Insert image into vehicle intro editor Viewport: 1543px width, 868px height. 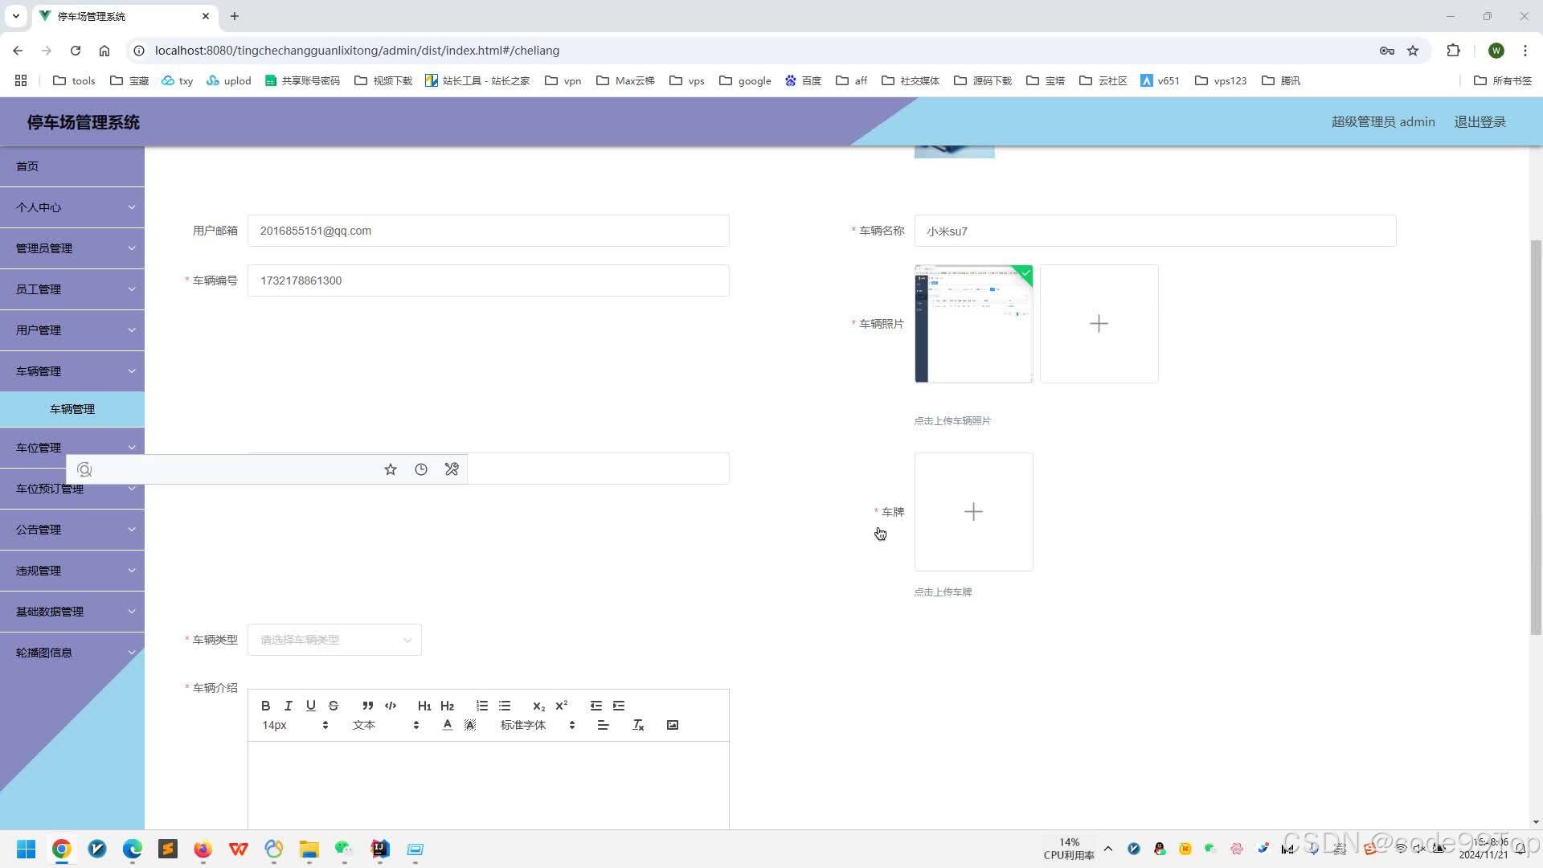click(673, 725)
